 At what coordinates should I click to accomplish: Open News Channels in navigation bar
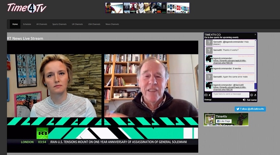112,24
